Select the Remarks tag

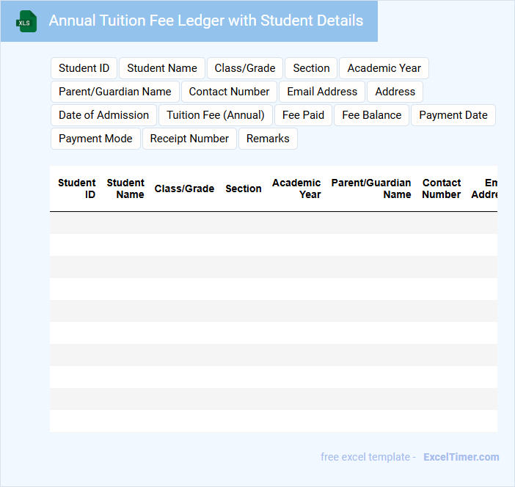(x=268, y=139)
